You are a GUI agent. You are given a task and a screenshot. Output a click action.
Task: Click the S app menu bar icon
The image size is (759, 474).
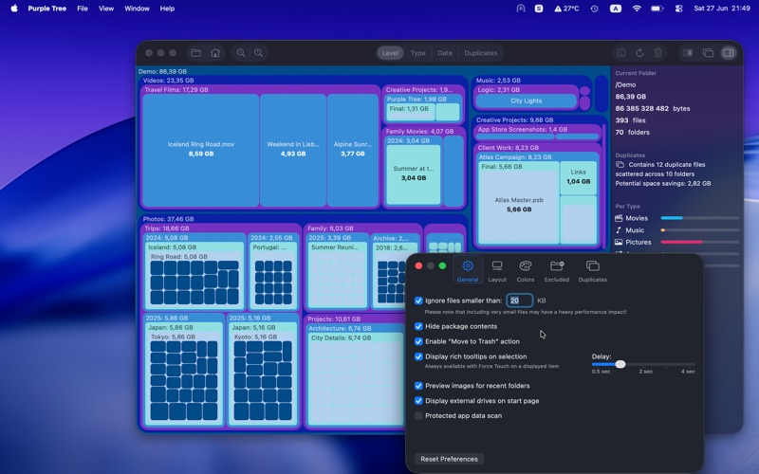click(539, 9)
